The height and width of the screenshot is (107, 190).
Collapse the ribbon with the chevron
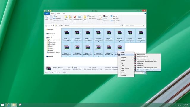point(143,14)
